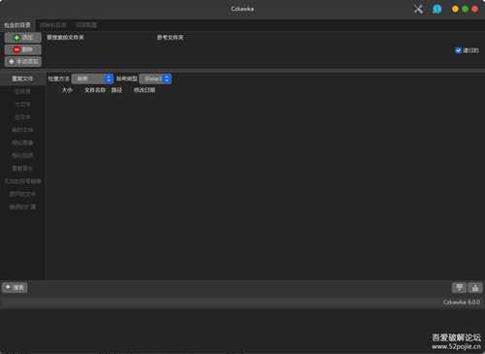Click the green plus 添加 button
Image resolution: width=485 pixels, height=354 pixels.
pyautogui.click(x=23, y=38)
